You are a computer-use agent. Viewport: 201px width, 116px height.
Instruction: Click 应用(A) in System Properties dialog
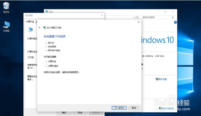click(x=96, y=113)
